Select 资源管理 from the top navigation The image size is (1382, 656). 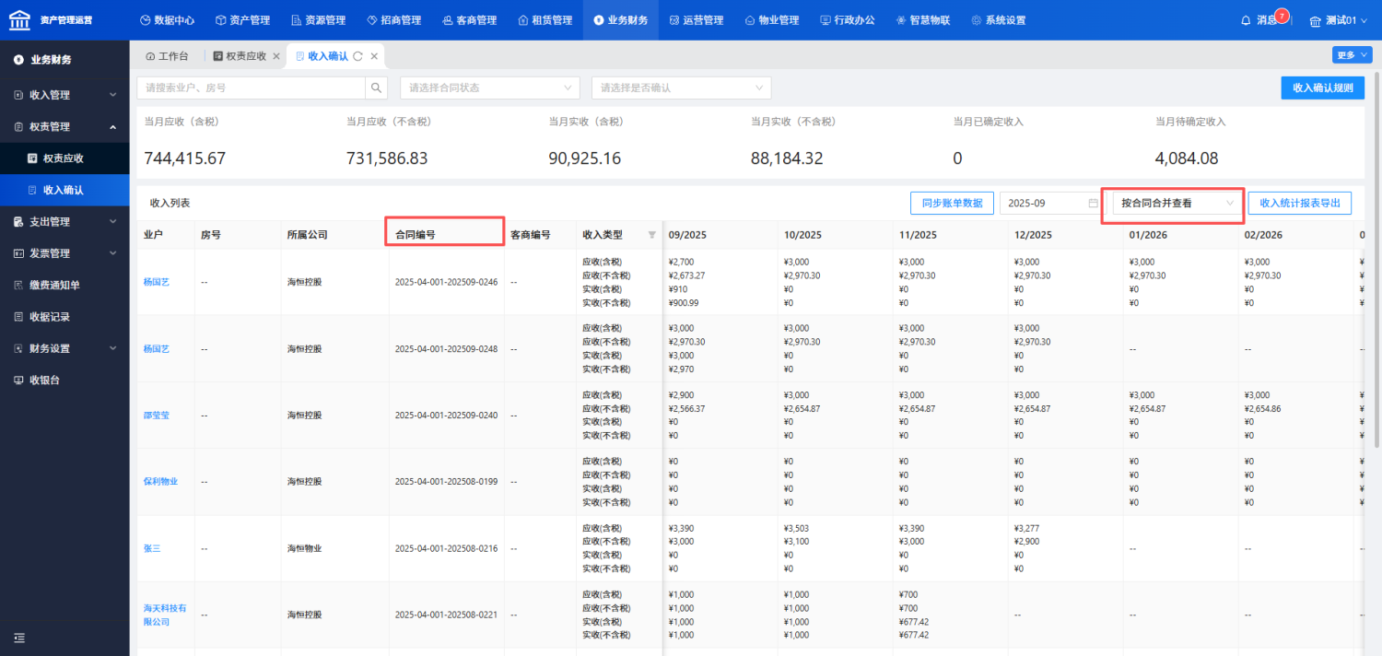[318, 20]
